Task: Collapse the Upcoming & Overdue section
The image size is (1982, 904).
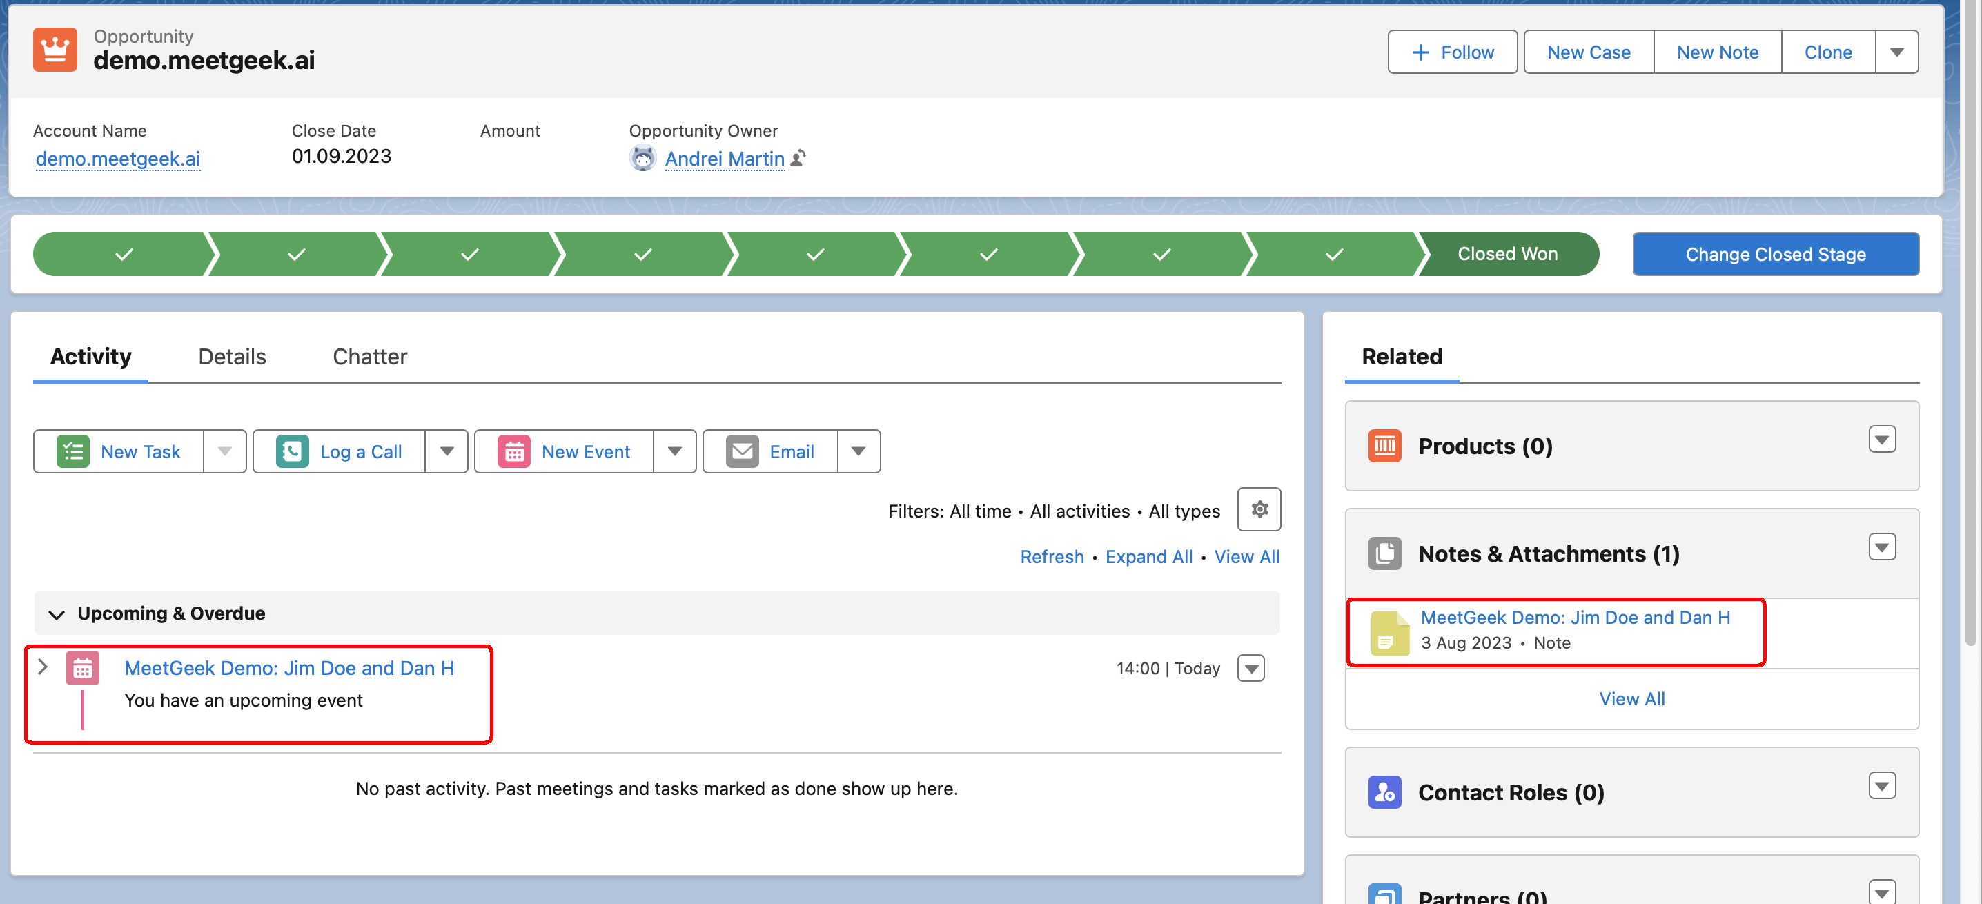Action: pyautogui.click(x=56, y=614)
